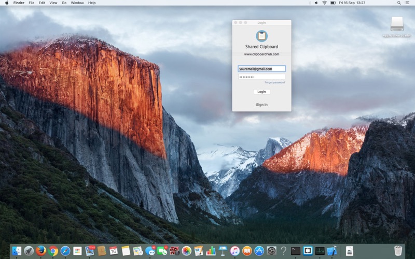Click date and time in menu bar

[x=352, y=3]
